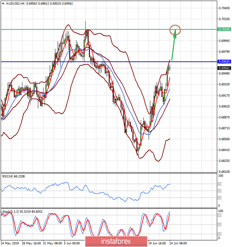The width and height of the screenshot is (232, 247).
Task: Select the blue 0.69650 price tag
Action: tap(223, 62)
